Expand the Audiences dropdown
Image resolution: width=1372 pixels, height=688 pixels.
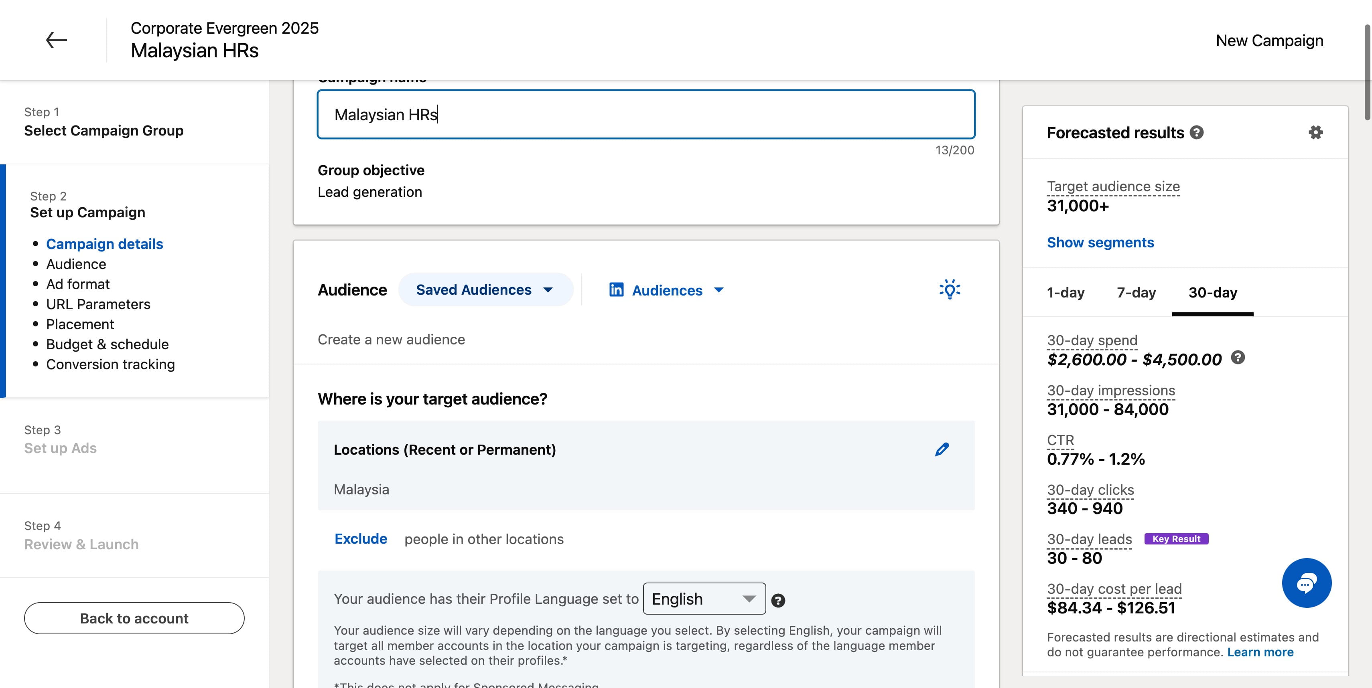pos(666,290)
